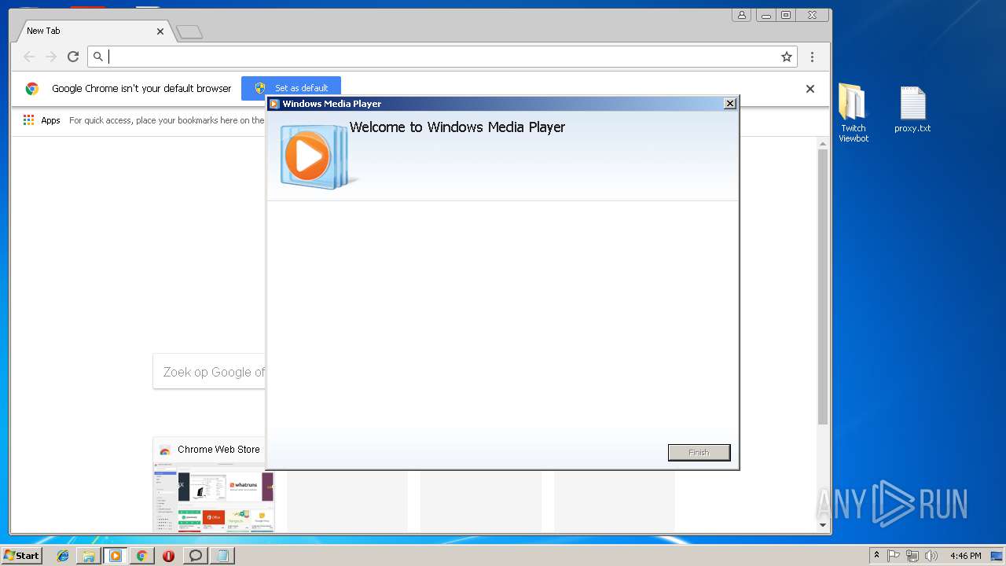Image resolution: width=1006 pixels, height=566 pixels.
Task: Click the search magnifier in address bar
Action: click(x=98, y=57)
